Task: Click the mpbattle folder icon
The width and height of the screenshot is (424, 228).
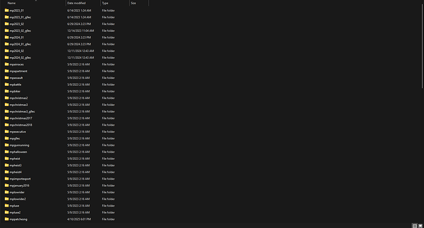Action: click(7, 85)
